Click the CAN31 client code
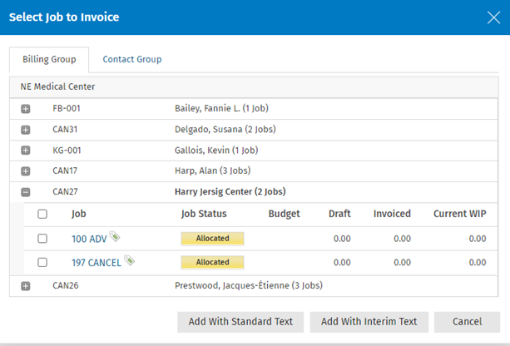Image resolution: width=510 pixels, height=346 pixels. pos(65,130)
